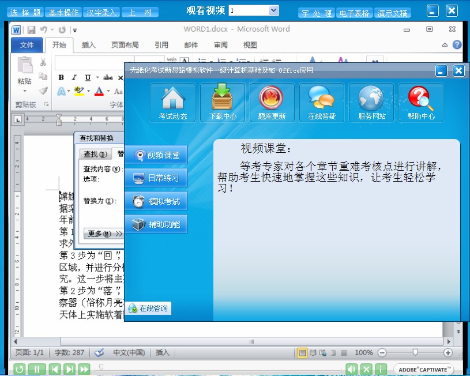Open the 视频课堂 sidebar button
This screenshot has height=376, width=470.
tap(156, 155)
